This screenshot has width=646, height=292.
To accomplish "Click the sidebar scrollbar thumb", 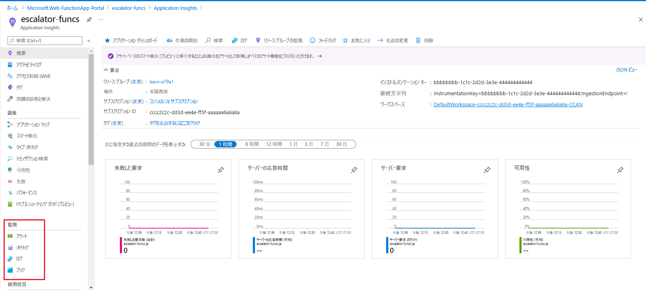I will tap(91, 109).
